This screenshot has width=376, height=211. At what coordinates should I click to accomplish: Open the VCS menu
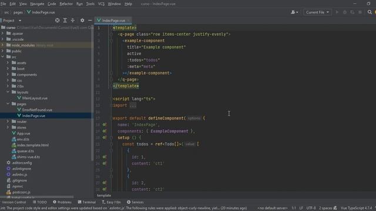[x=101, y=4]
